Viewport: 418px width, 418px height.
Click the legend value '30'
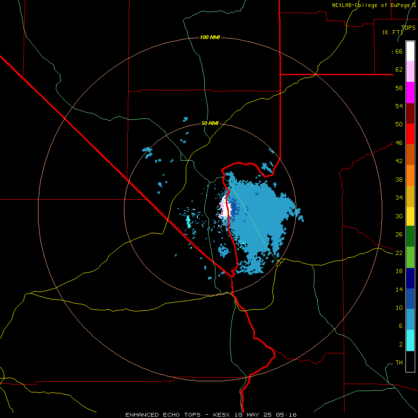point(399,216)
